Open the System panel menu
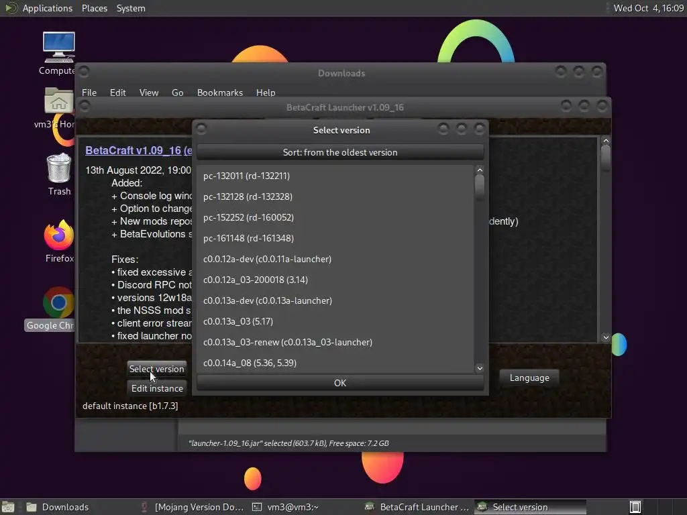The width and height of the screenshot is (687, 515). pos(131,8)
